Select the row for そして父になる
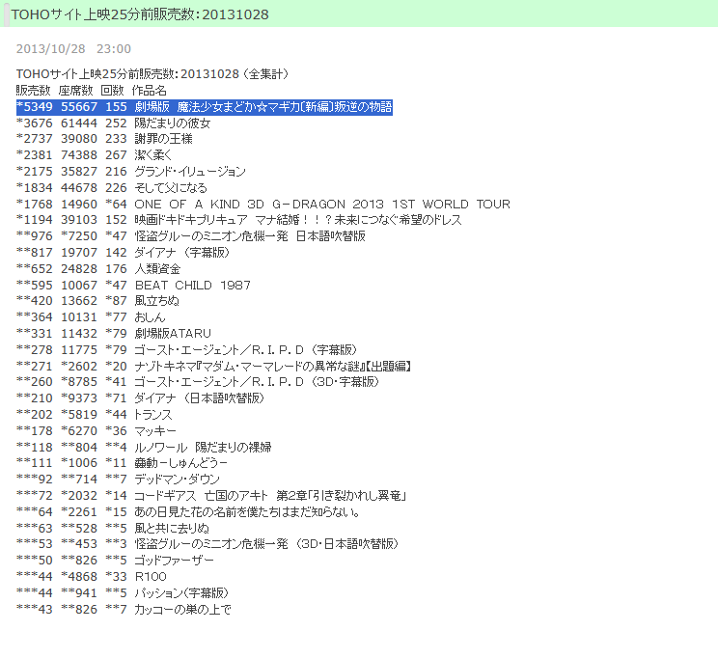This screenshot has width=718, height=658. 112,188
